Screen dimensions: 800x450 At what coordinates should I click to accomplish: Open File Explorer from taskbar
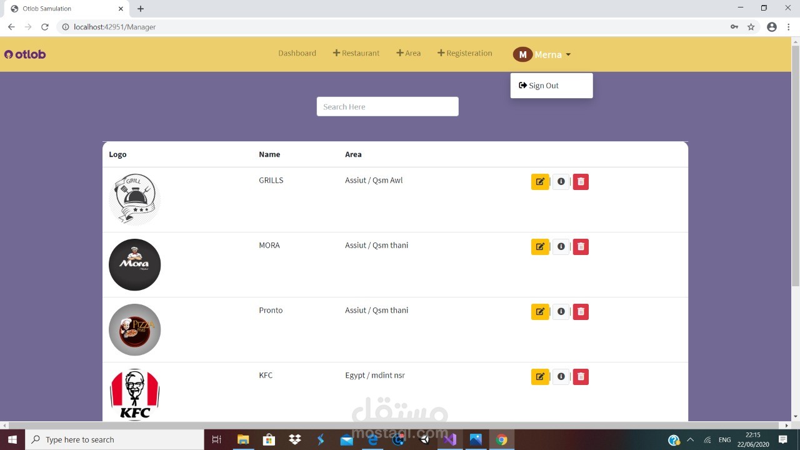click(x=243, y=439)
